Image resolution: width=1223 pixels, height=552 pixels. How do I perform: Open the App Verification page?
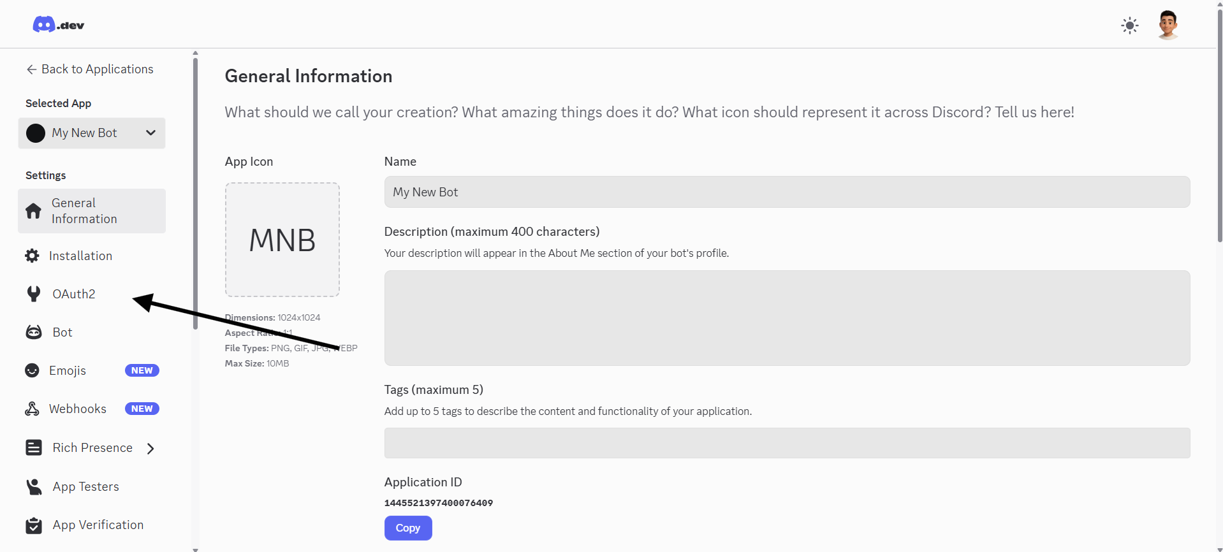click(98, 525)
